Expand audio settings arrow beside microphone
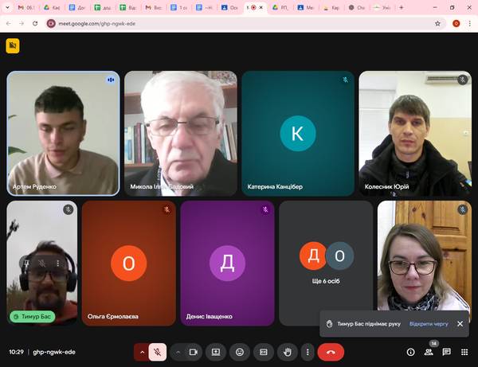The image size is (478, 367). pos(143,352)
